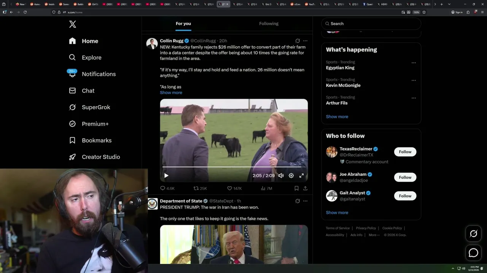Open Collin Rugg profile avatar
The width and height of the screenshot is (487, 273).
tap(152, 44)
